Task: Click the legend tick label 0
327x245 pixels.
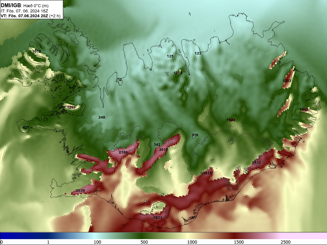Action: pyautogui.click(x=2, y=242)
